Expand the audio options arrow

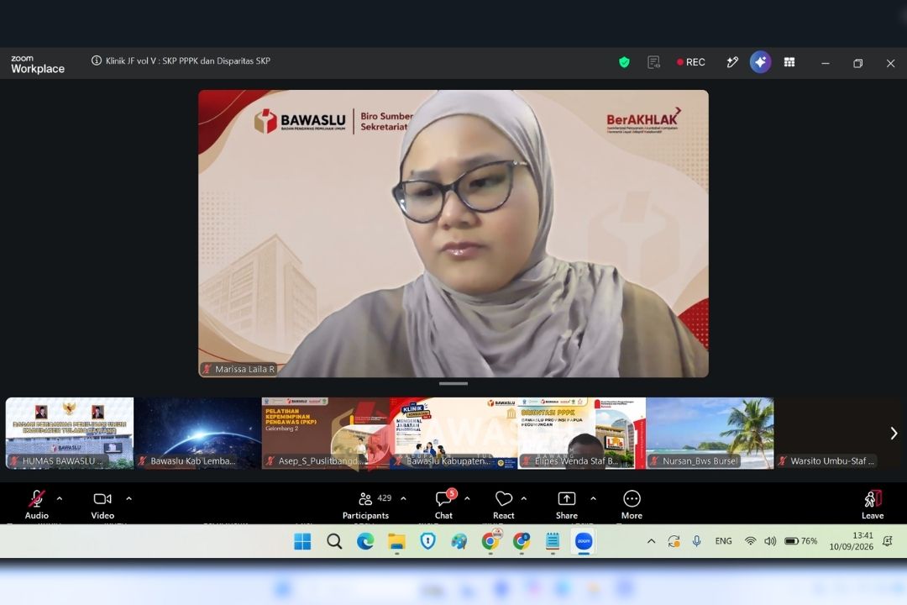point(60,498)
